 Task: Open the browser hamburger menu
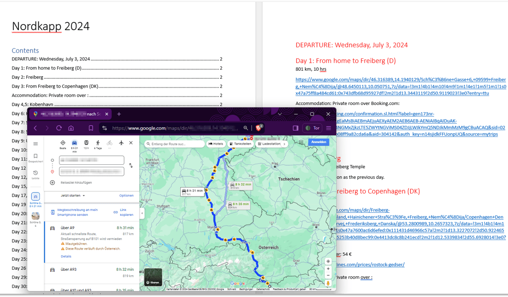328,128
